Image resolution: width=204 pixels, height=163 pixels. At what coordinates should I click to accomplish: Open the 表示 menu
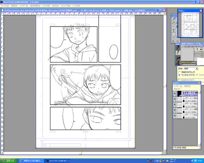[x=55, y=6]
